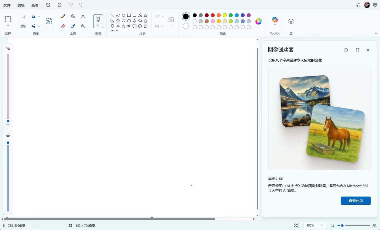
Task: Open the 文件 menu
Action: coord(7,5)
